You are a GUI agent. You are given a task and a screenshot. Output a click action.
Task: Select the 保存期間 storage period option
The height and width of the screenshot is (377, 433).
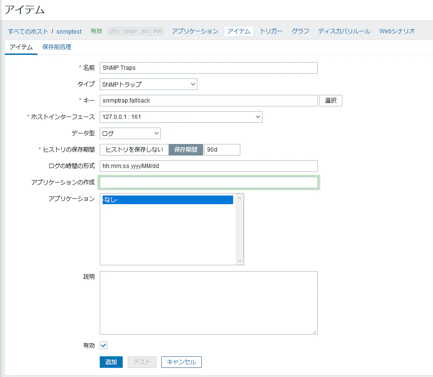(186, 150)
